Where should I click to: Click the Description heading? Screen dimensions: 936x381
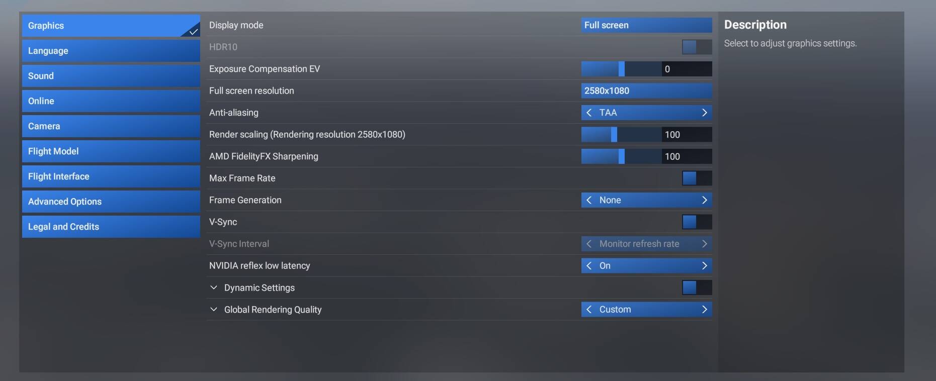click(755, 25)
